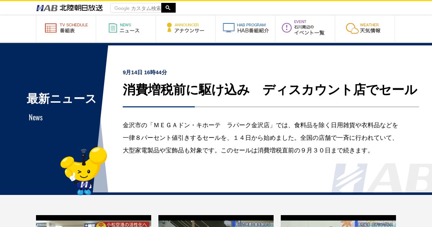Open headline 消費増税前に駆け込み ディスカウント店でセール
This screenshot has width=432, height=227.
[270, 90]
